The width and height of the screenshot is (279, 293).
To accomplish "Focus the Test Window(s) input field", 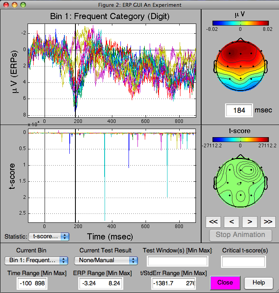I will click(177, 261).
